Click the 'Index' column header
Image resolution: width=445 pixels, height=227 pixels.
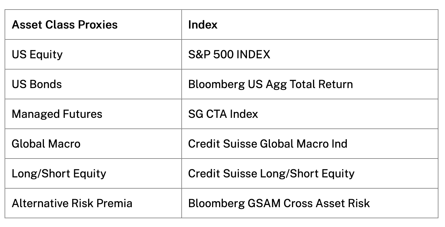coord(203,25)
